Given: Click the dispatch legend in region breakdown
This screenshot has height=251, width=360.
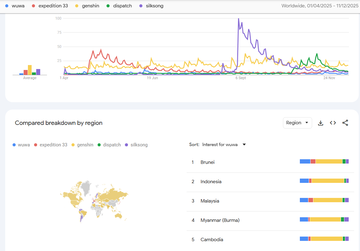Looking at the screenshot, I should coord(109,145).
